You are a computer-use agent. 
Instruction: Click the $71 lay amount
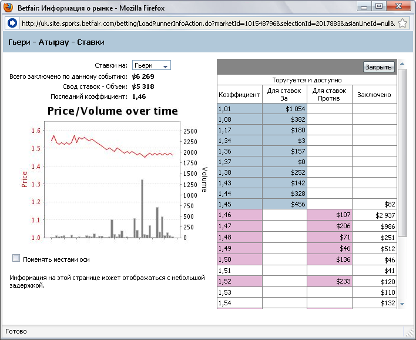tap(345, 237)
